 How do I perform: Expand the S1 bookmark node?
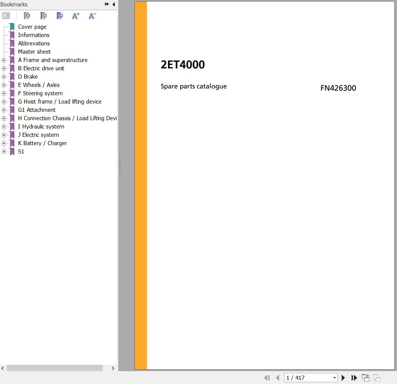pos(4,152)
